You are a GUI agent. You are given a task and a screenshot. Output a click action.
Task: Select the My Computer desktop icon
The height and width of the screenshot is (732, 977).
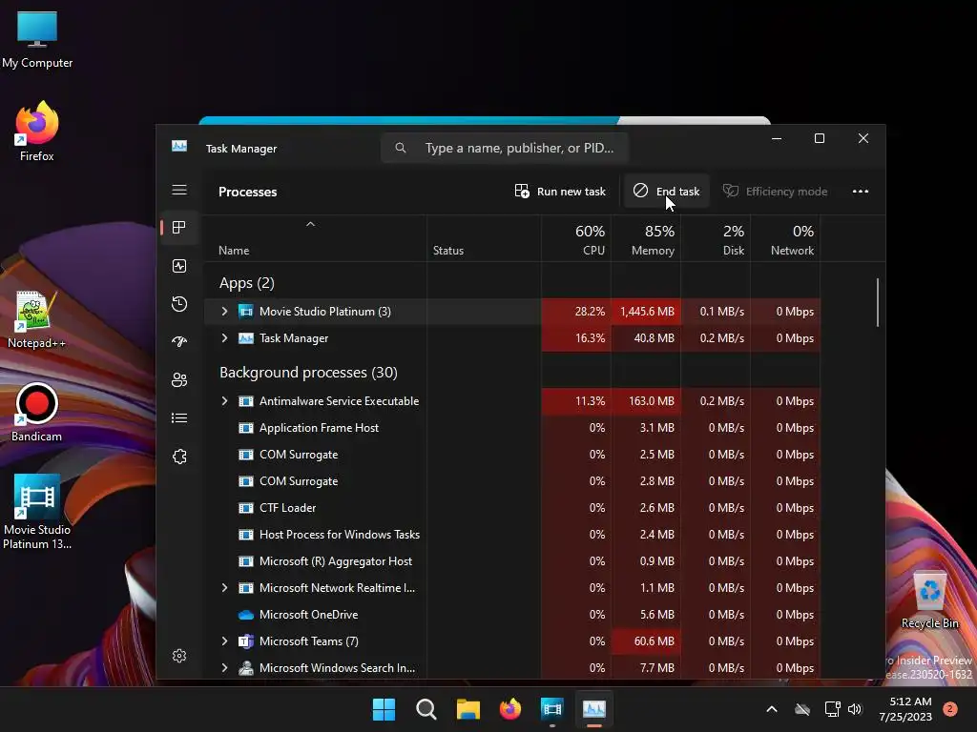click(37, 40)
